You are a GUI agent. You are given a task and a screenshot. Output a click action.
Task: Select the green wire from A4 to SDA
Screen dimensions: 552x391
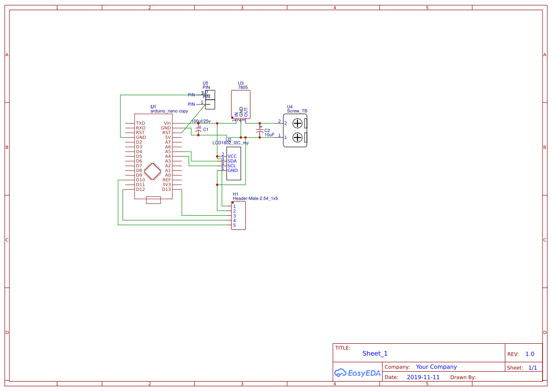point(203,161)
